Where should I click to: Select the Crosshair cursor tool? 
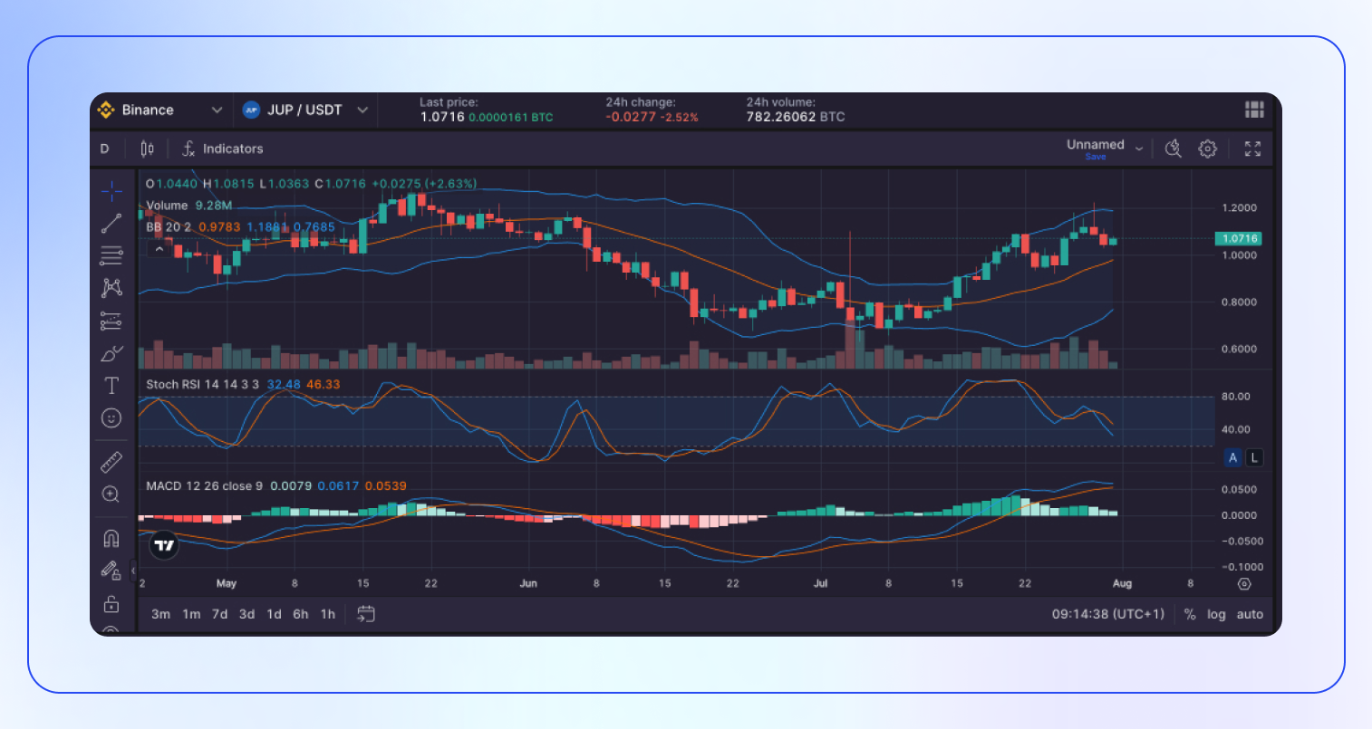click(111, 191)
